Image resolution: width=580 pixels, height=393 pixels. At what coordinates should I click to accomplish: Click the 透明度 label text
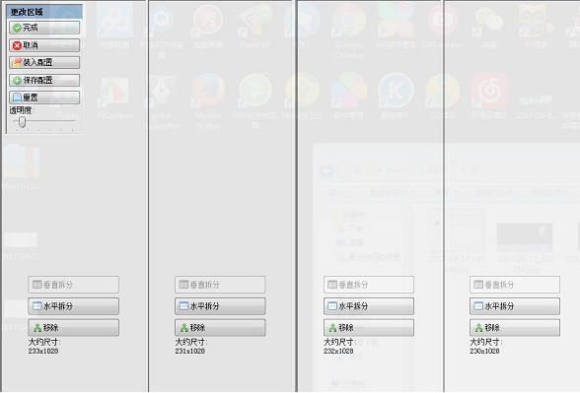tap(21, 110)
